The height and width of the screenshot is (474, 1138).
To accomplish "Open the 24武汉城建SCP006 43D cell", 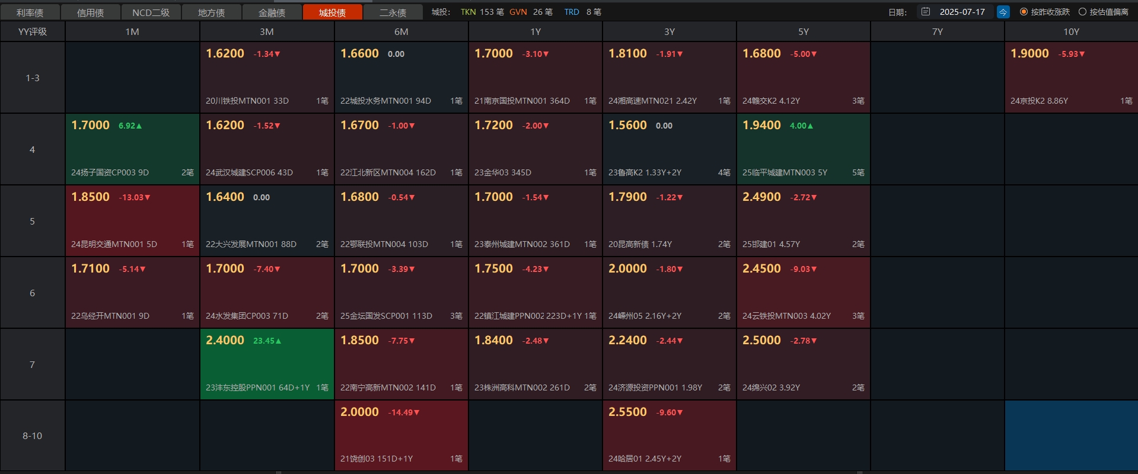I will click(267, 149).
